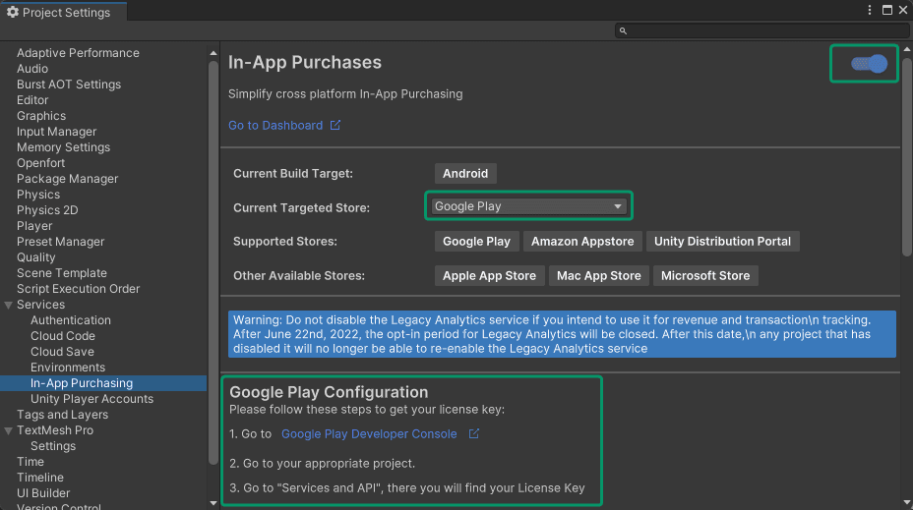This screenshot has height=510, width=913.
Task: Select Package Manager settings
Action: coord(67,179)
